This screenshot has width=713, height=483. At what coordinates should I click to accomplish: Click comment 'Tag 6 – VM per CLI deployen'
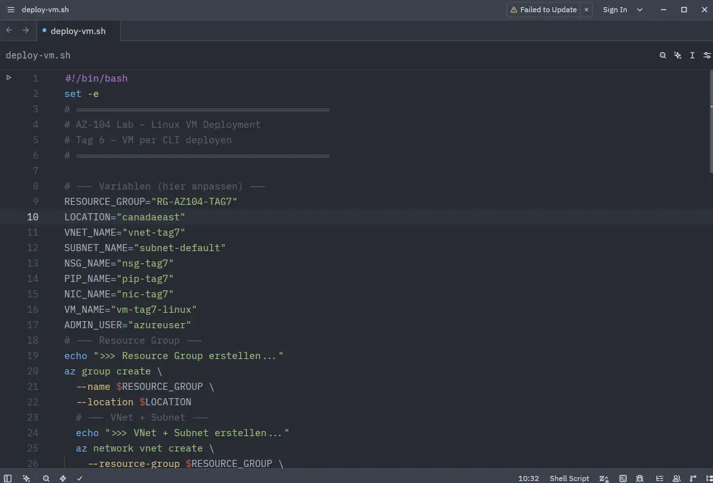coord(148,139)
